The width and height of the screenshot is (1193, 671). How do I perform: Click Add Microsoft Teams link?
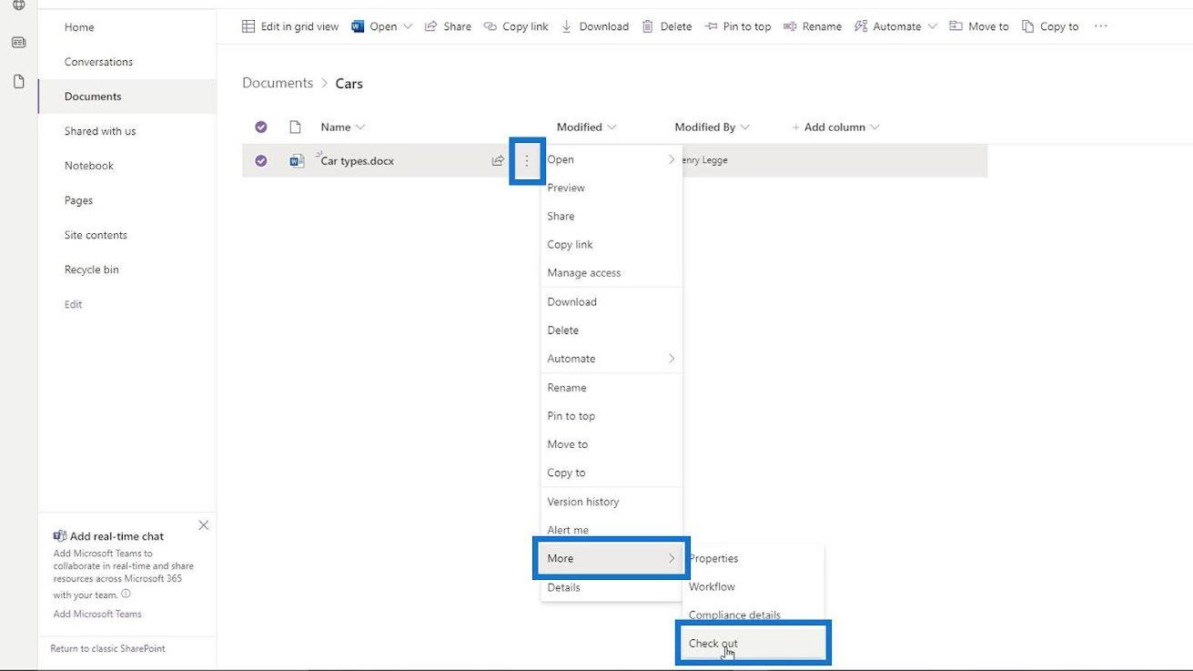(97, 614)
